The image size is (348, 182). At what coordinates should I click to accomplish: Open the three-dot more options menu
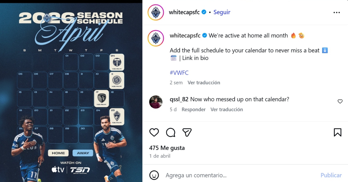336,13
